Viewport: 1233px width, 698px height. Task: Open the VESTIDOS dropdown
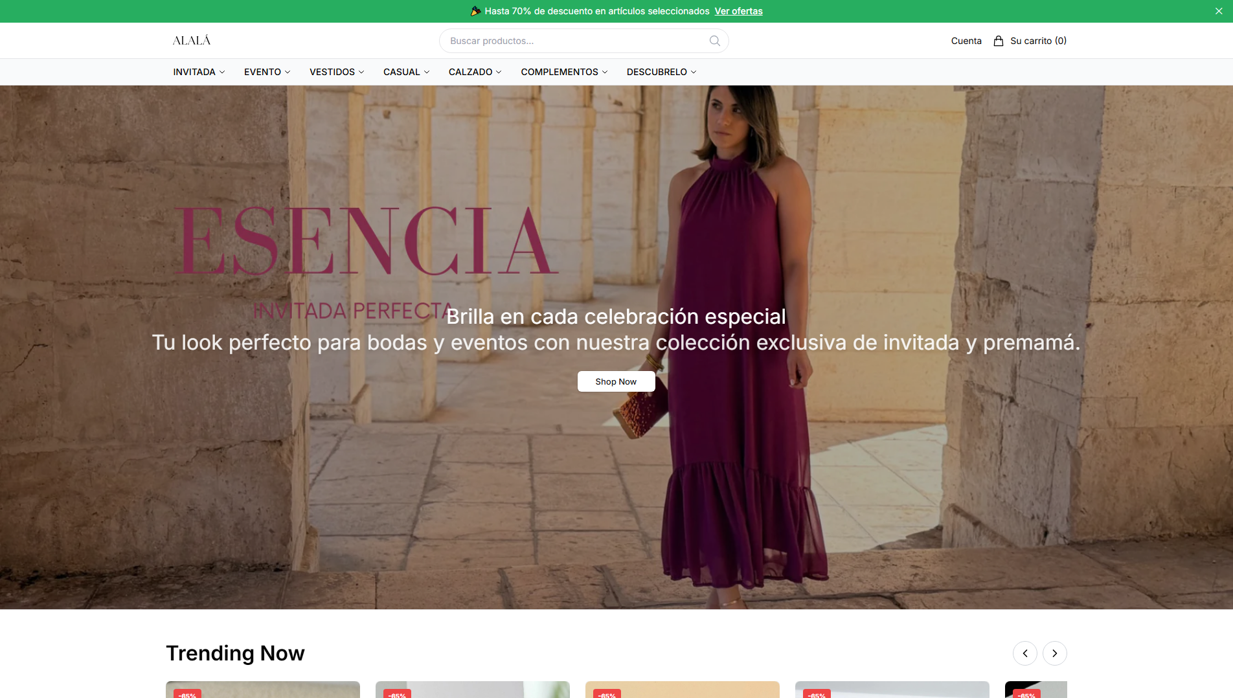pyautogui.click(x=337, y=72)
